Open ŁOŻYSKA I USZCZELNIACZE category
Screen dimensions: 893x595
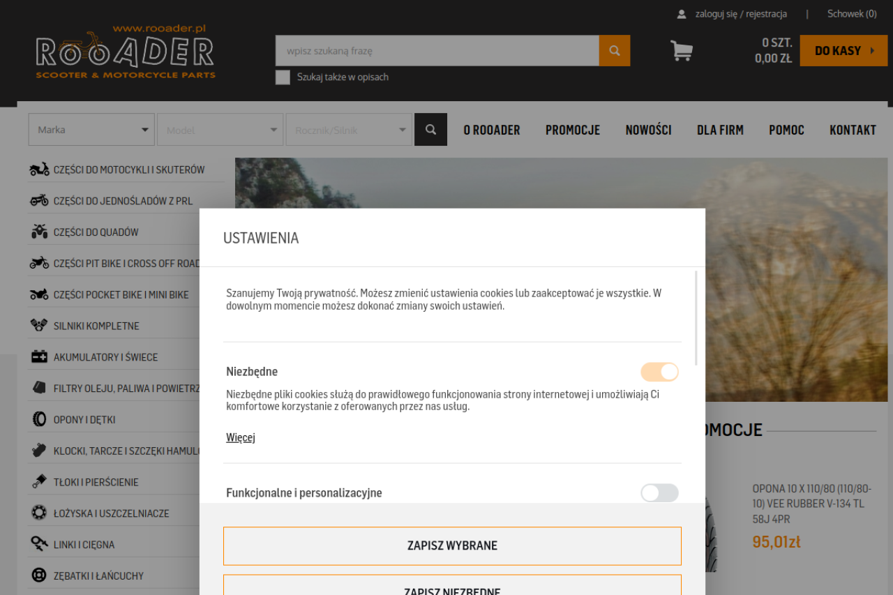pos(112,513)
